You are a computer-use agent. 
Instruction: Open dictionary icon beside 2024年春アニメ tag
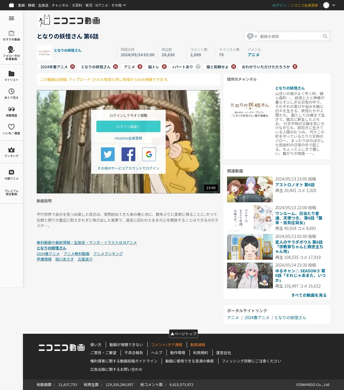73,67
